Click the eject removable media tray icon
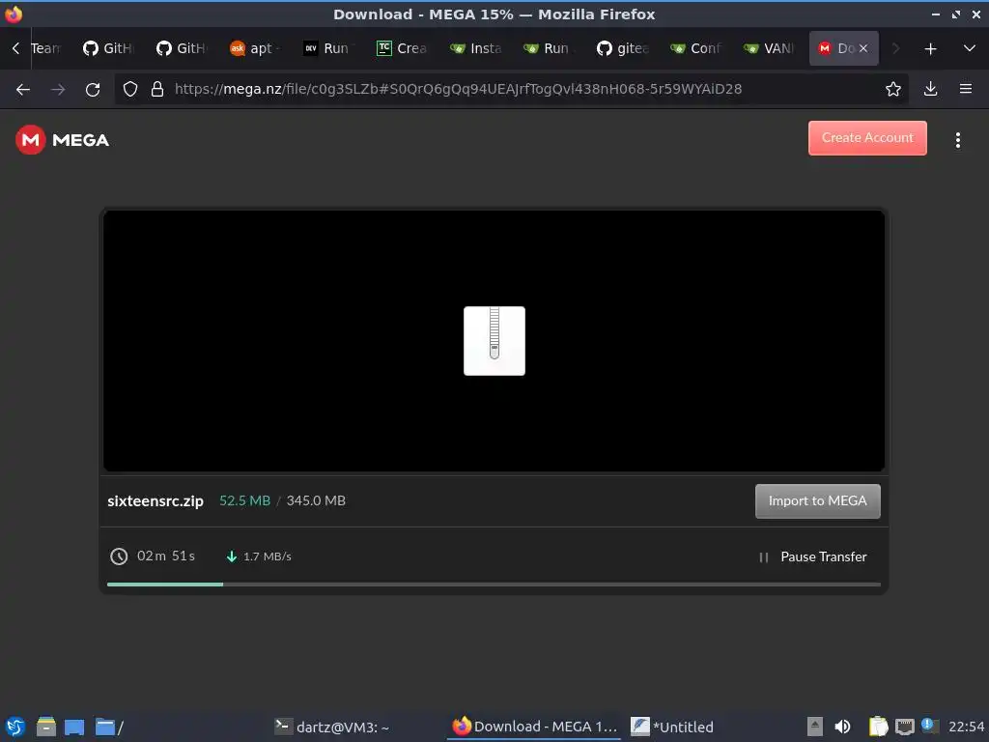989x742 pixels. point(815,727)
